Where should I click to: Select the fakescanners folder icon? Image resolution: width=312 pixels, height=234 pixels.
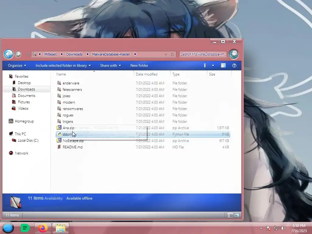pyautogui.click(x=59, y=89)
